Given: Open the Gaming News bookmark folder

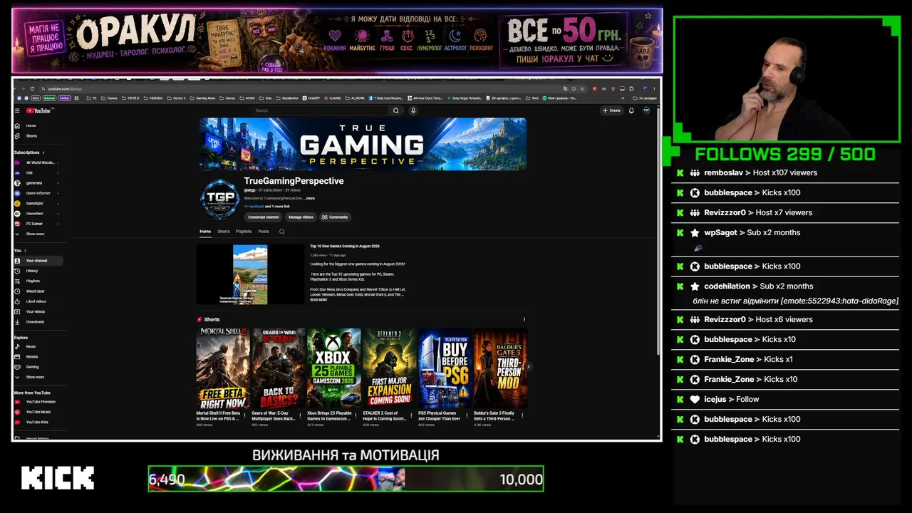Looking at the screenshot, I should [204, 98].
